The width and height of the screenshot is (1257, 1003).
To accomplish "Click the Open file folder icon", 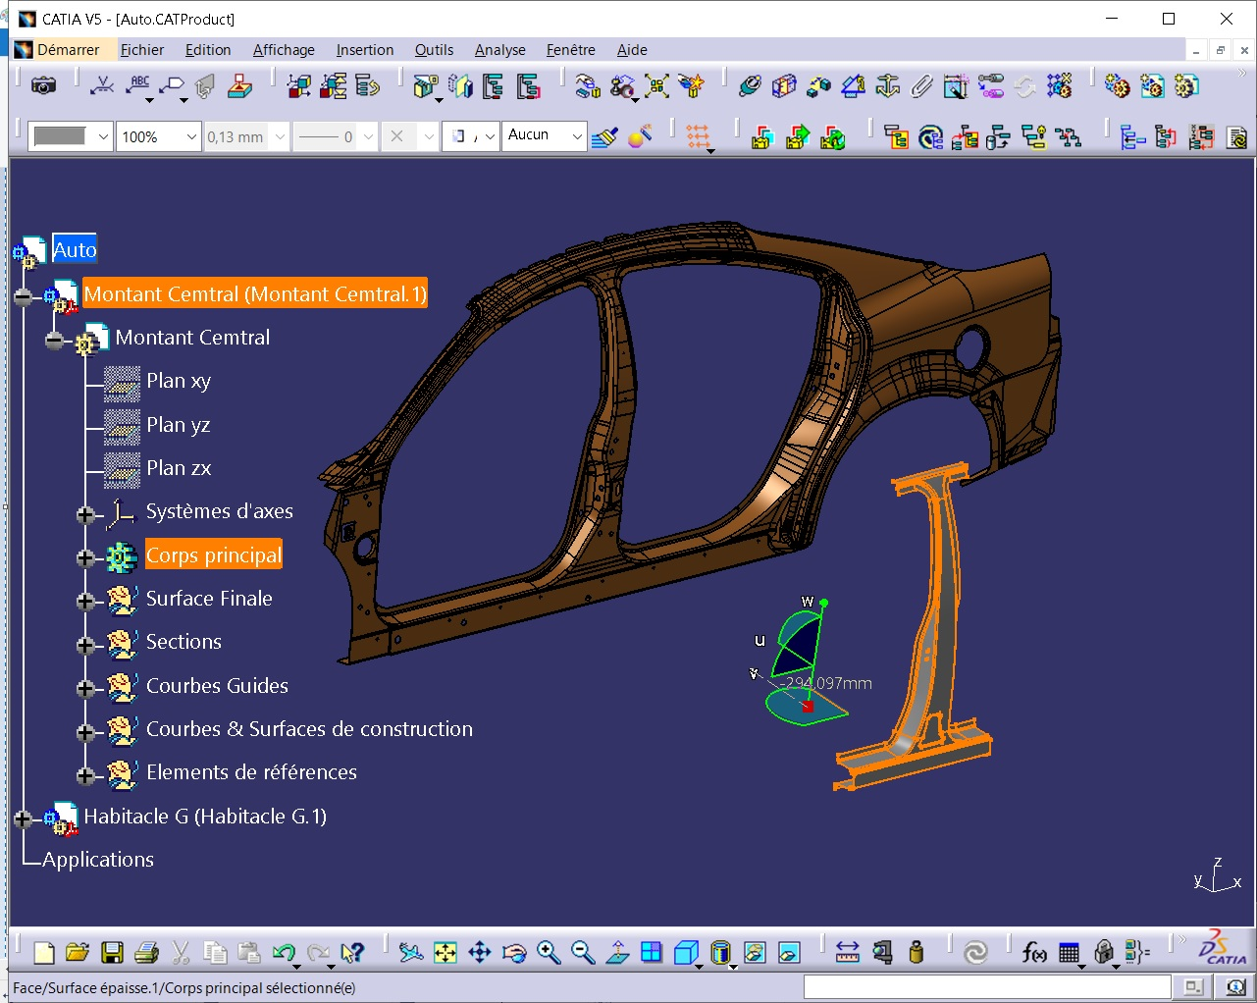I will 78,952.
